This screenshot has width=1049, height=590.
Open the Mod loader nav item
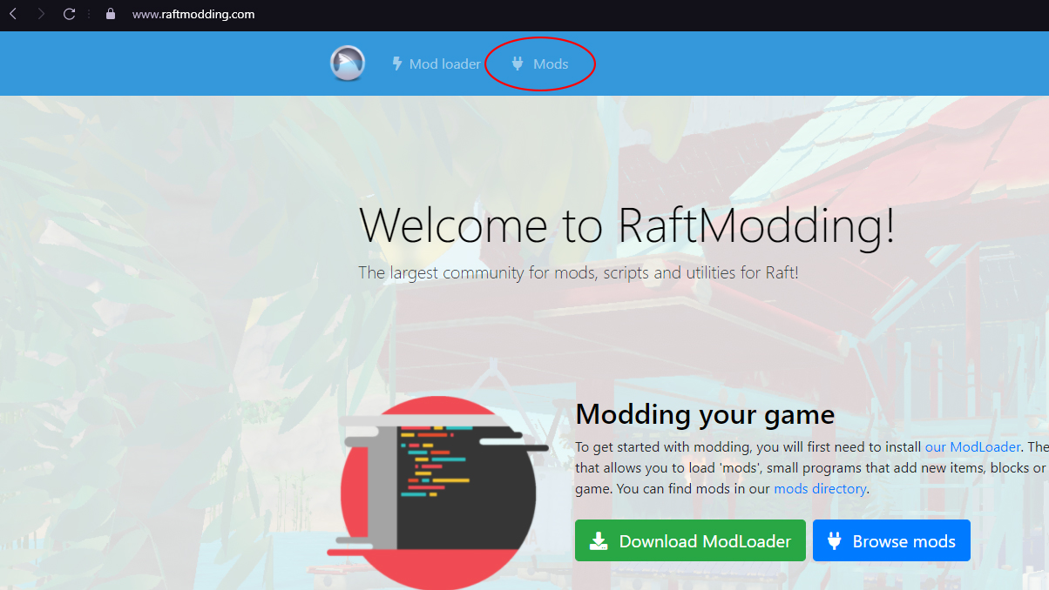pos(437,64)
